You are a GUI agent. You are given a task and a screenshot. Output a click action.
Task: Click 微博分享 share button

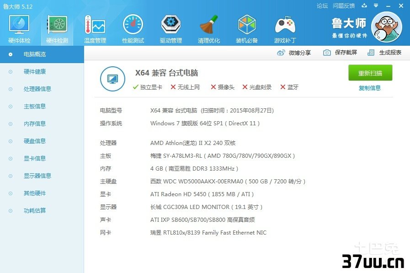click(294, 53)
